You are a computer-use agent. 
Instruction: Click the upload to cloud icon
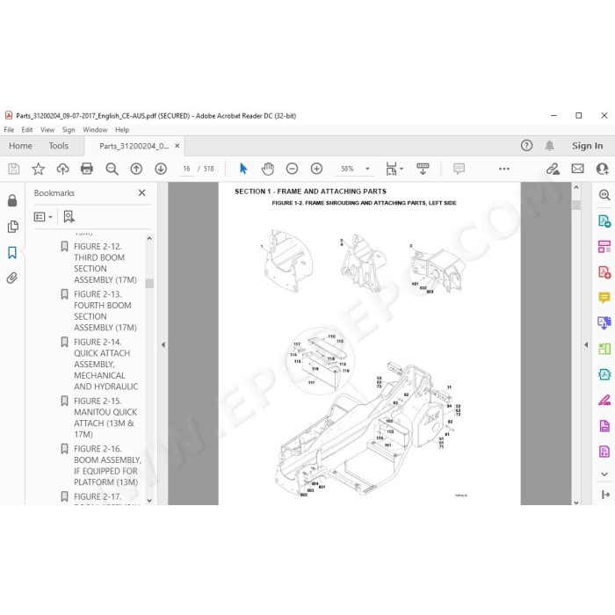point(62,169)
